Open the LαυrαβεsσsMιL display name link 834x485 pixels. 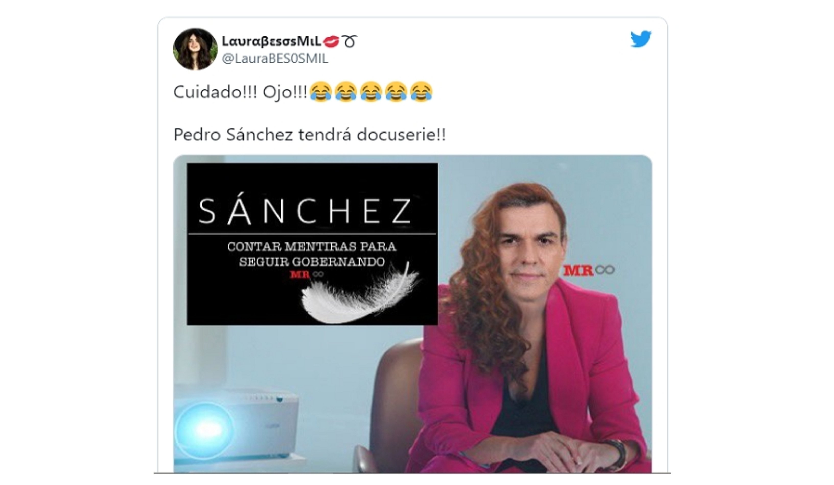271,41
